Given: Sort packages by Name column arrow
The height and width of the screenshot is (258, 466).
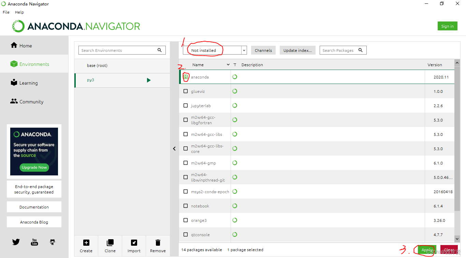Looking at the screenshot, I should (x=228, y=64).
